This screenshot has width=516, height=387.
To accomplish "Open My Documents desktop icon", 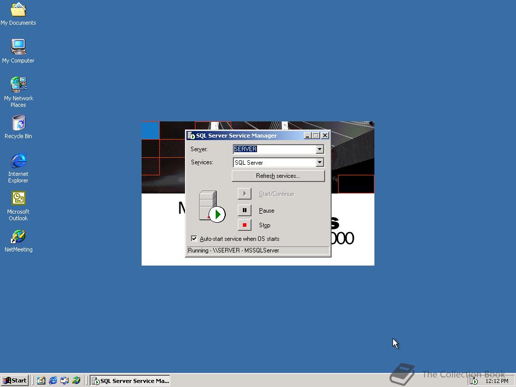I will [18, 14].
